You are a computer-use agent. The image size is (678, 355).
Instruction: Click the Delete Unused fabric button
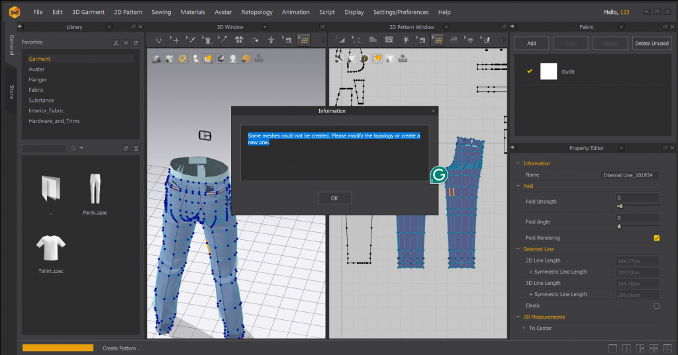point(652,43)
